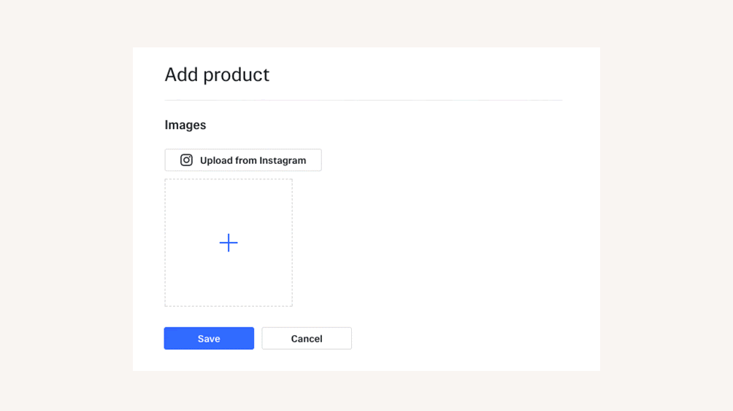733x411 pixels.
Task: Click the Images section label
Action: [185, 125]
